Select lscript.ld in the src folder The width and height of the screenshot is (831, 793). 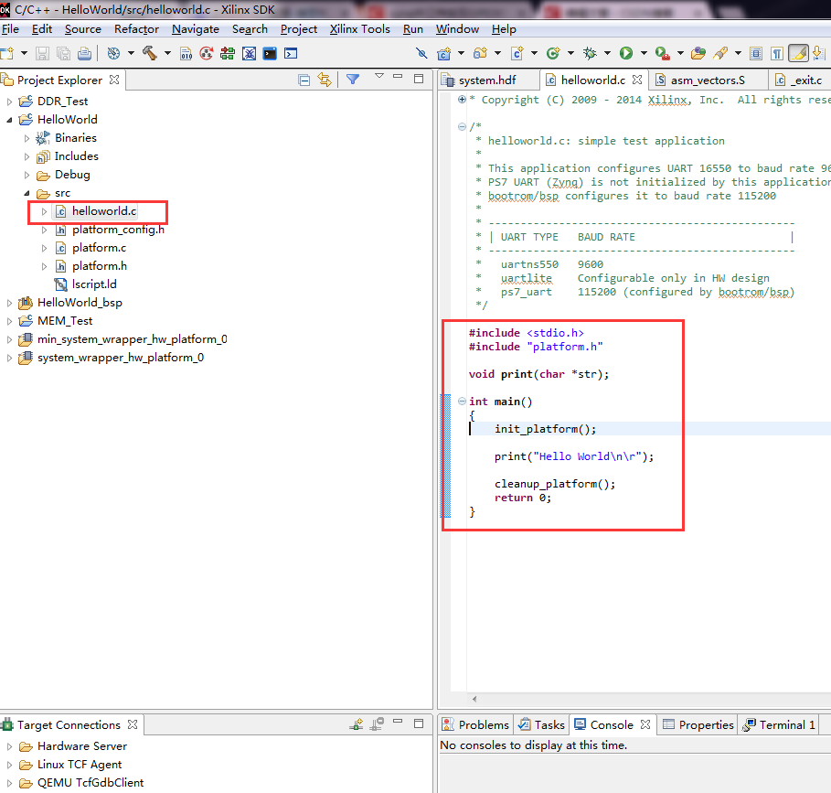(x=94, y=284)
